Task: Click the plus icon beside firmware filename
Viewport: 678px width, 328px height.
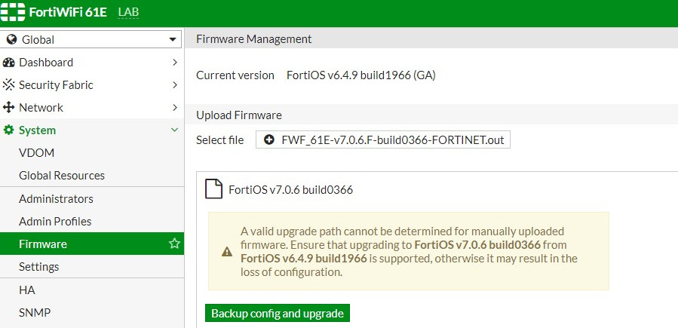Action: click(x=269, y=140)
